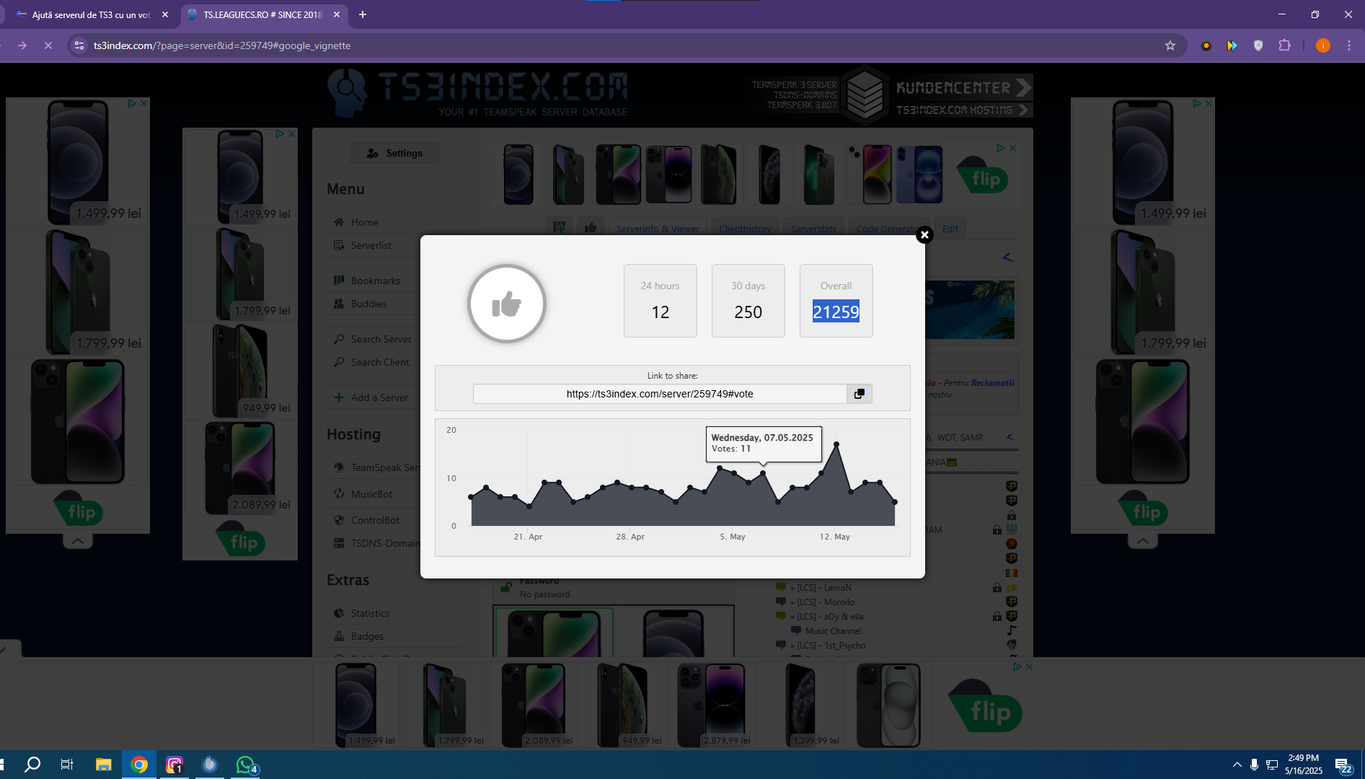The image size is (1365, 779).
Task: Collapse the right side ad chevron
Action: coord(1143,541)
